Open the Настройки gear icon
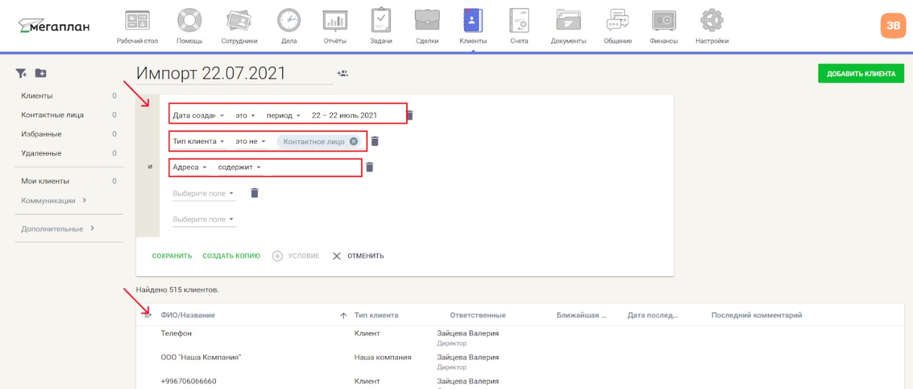The width and height of the screenshot is (913, 389). pyautogui.click(x=712, y=20)
